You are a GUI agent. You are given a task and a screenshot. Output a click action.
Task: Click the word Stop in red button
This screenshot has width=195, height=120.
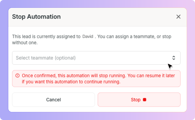click(x=136, y=100)
